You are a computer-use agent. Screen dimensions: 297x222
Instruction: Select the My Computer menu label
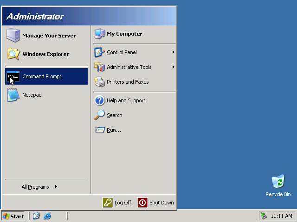[x=124, y=34]
